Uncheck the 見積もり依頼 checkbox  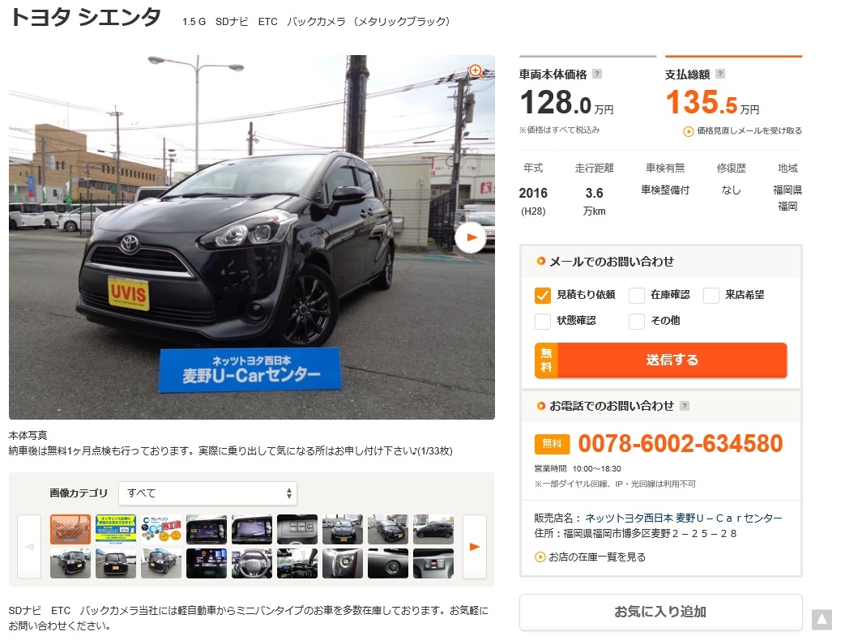click(543, 295)
